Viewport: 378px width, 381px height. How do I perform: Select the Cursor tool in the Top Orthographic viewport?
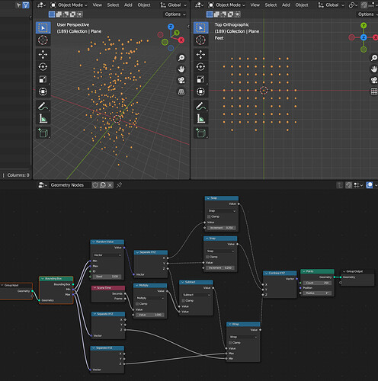point(200,40)
